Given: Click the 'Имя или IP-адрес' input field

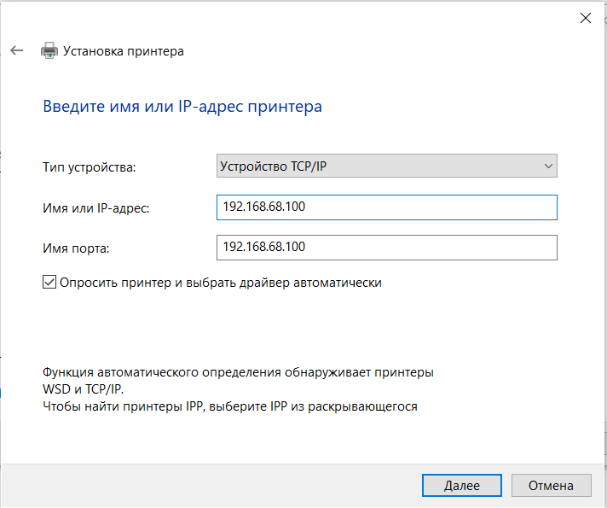Looking at the screenshot, I should click(386, 207).
